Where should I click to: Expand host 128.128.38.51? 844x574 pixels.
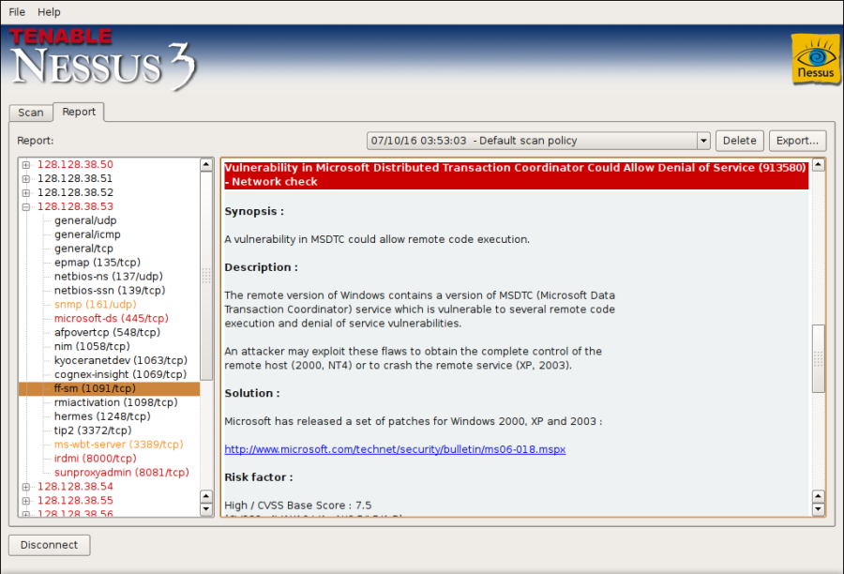click(x=26, y=179)
